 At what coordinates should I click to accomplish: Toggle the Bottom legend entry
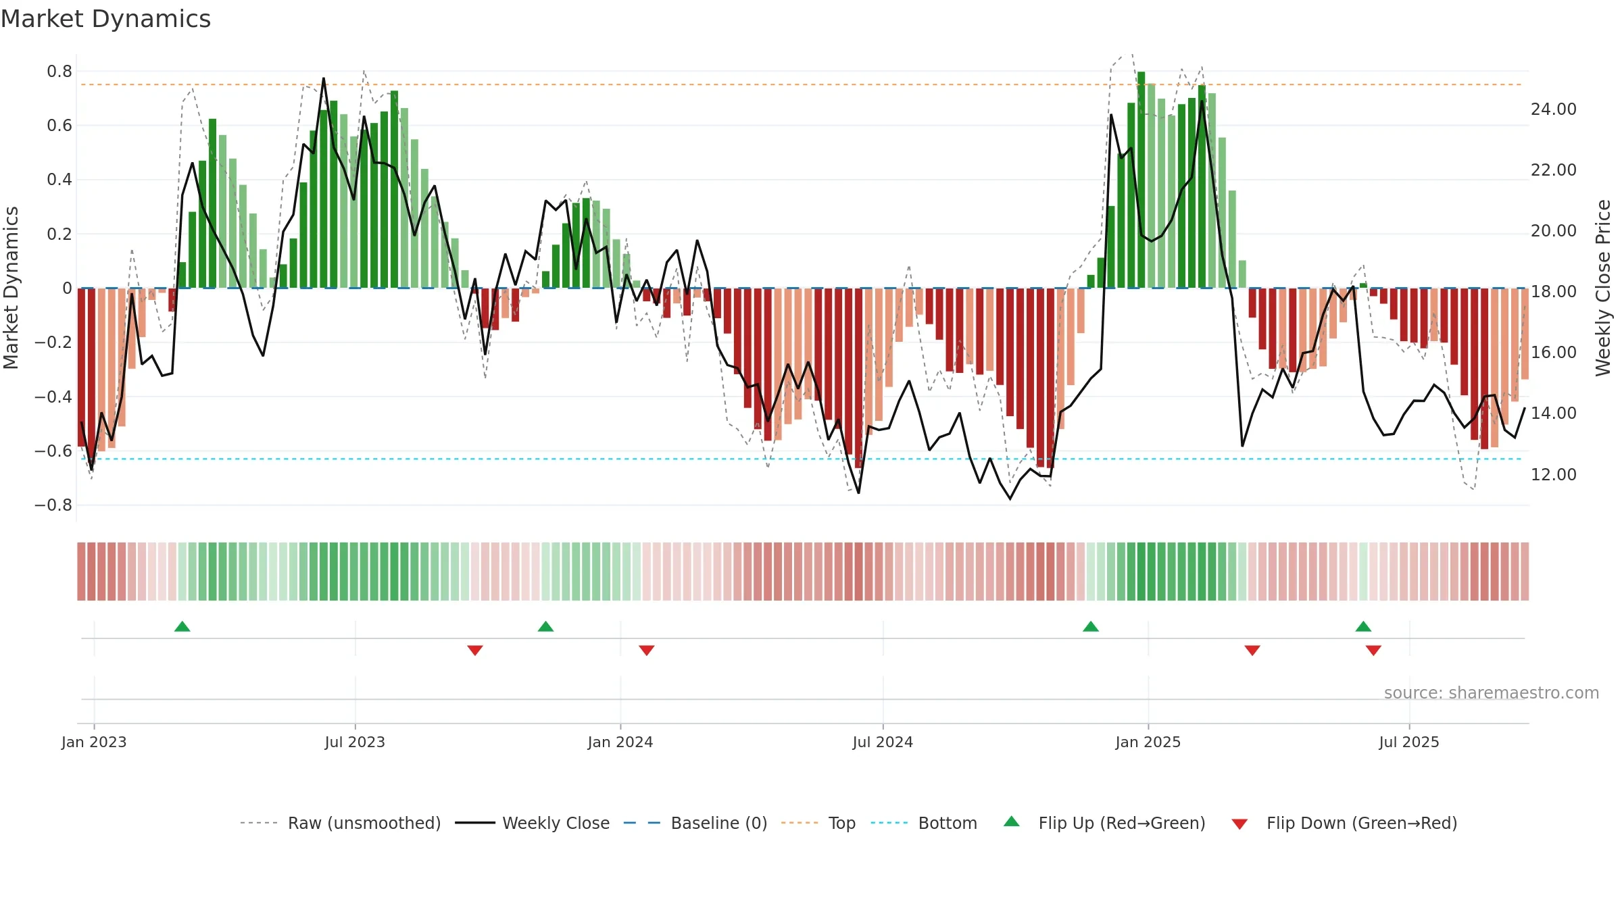coord(924,823)
